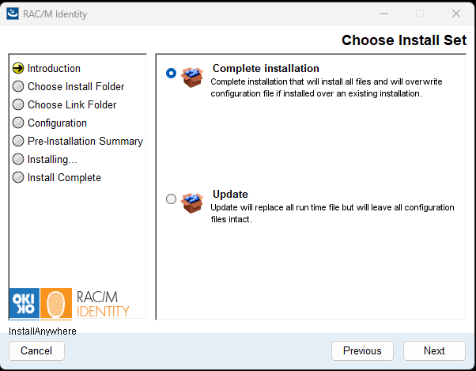The height and width of the screenshot is (371, 476).
Task: Click the orange fingerprint logo
Action: 55,303
